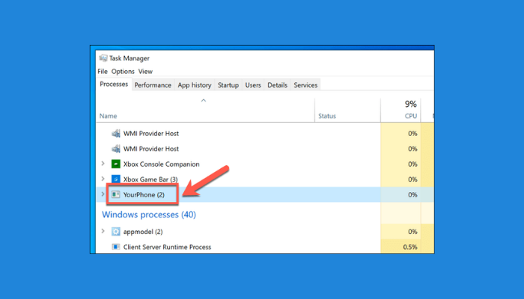Open the Options menu

pyautogui.click(x=123, y=72)
